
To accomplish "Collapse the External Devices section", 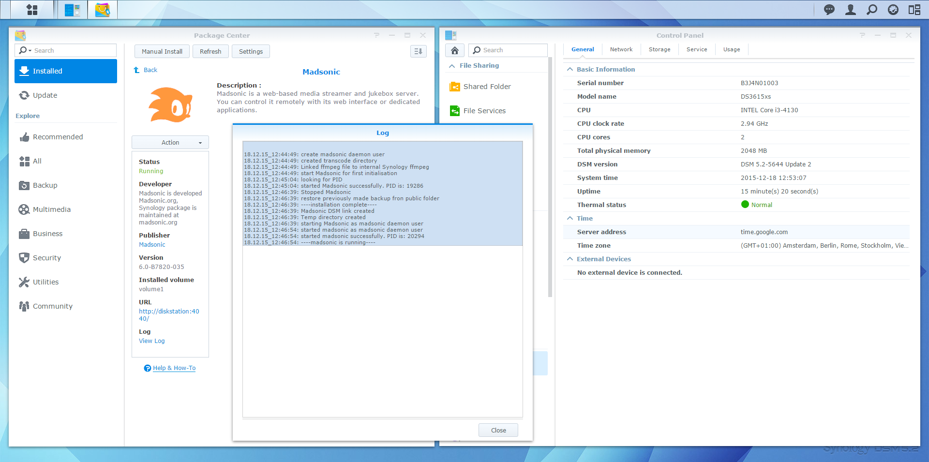I will coord(570,259).
